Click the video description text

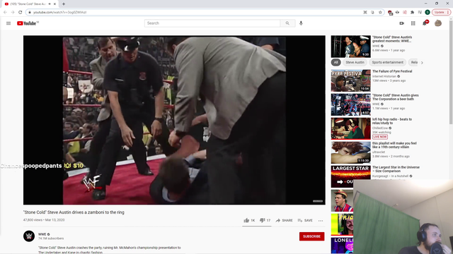pos(110,250)
